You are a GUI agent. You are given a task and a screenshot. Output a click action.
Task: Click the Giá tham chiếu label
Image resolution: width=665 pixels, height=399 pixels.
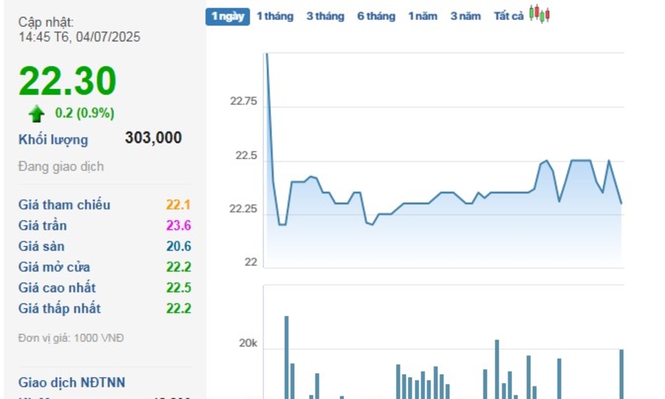(65, 205)
